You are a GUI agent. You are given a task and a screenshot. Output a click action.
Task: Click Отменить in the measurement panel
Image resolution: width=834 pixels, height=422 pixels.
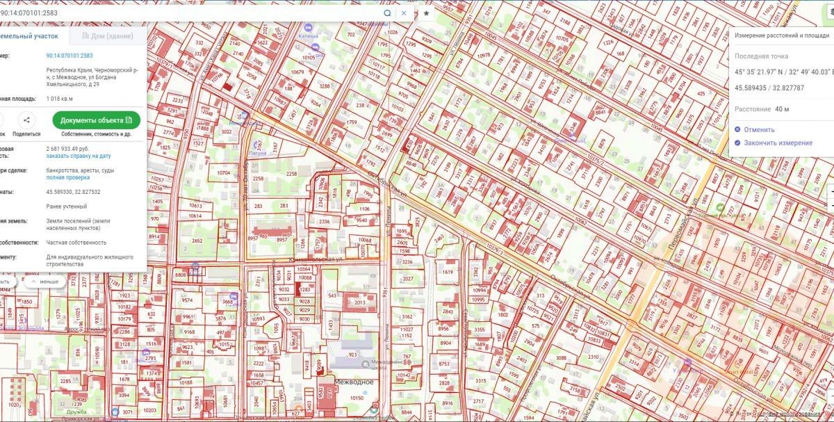point(759,129)
